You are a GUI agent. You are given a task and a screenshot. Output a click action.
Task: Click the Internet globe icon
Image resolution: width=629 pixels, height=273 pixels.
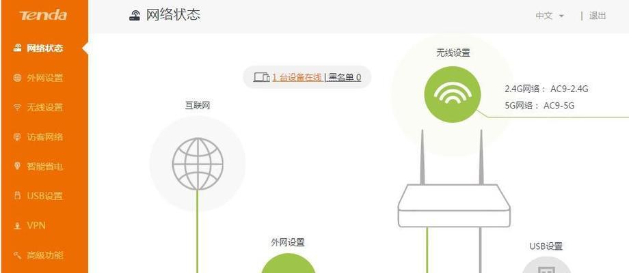pyautogui.click(x=198, y=164)
